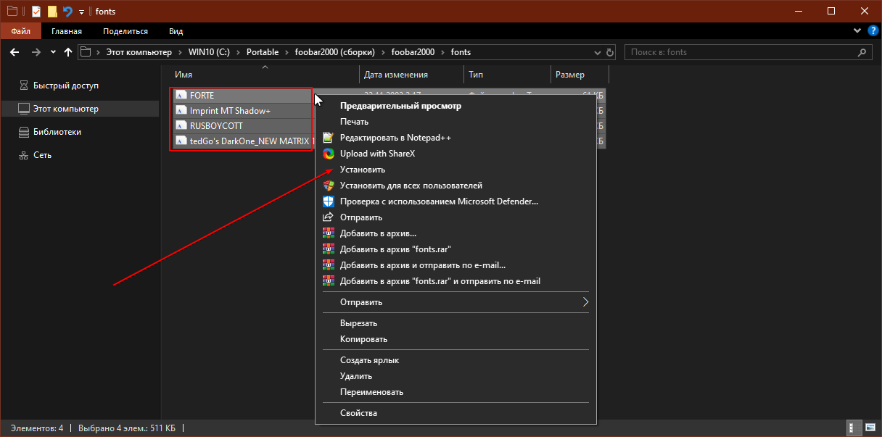Viewport: 882px width, 437px height.
Task: Navigate up one folder with the up arrow
Action: pos(68,52)
